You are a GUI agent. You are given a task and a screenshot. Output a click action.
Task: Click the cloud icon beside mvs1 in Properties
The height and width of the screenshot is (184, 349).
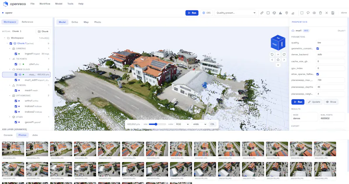pyautogui.click(x=293, y=31)
